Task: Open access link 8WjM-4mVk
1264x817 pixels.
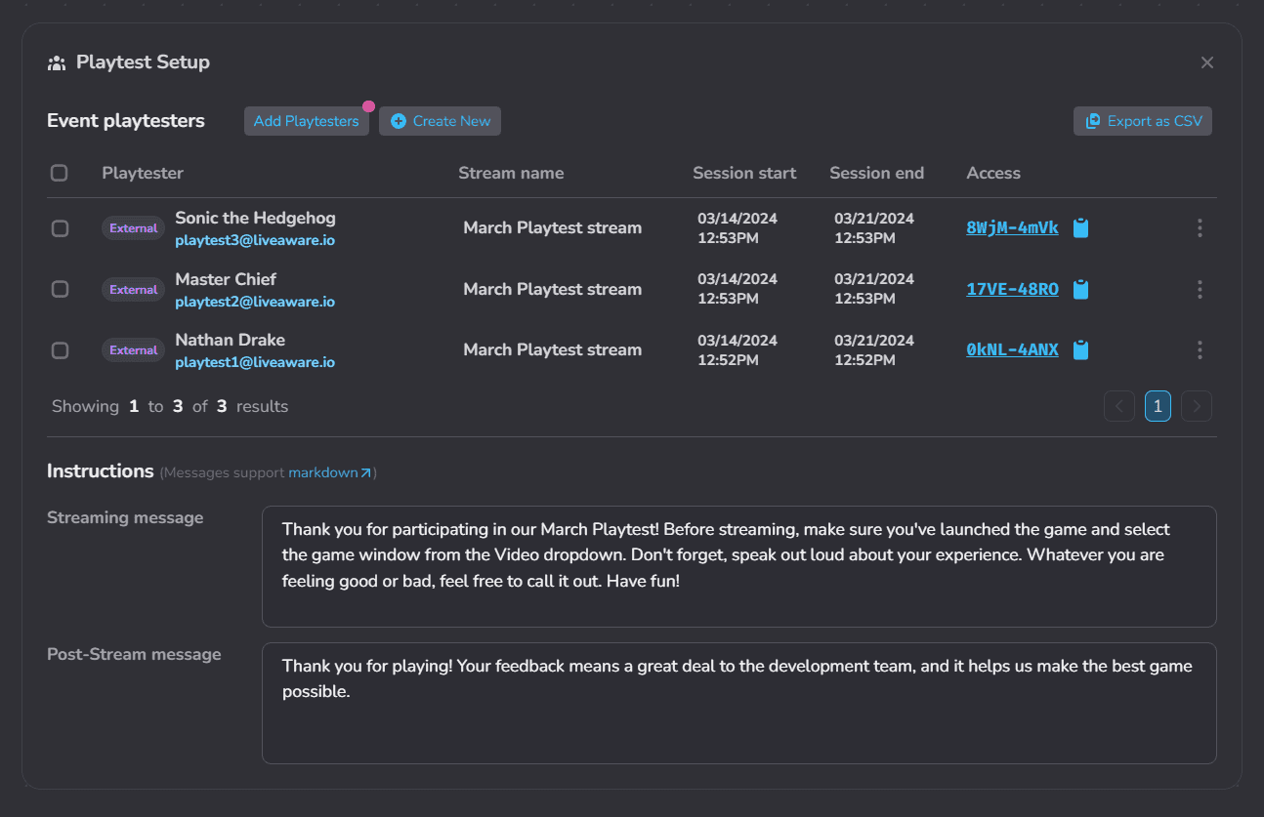Action: point(1012,228)
